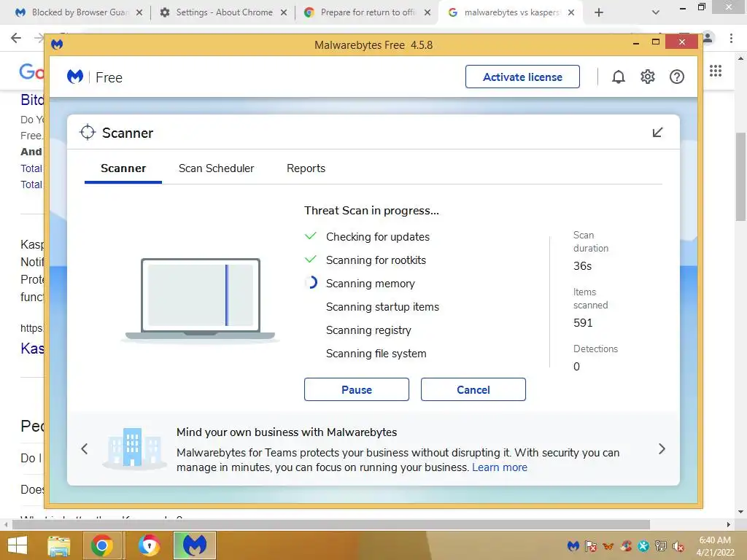The height and width of the screenshot is (560, 747).
Task: Open a new Chrome tab with plus
Action: click(x=599, y=12)
